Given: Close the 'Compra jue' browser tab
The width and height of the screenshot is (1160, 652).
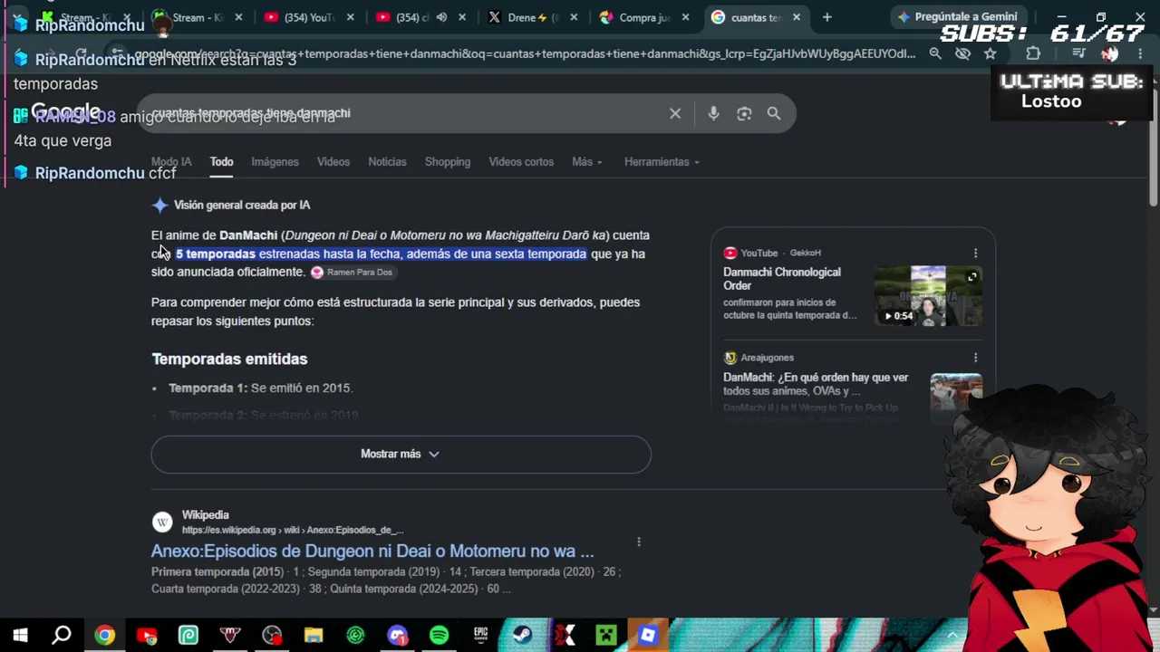Looking at the screenshot, I should point(685,17).
